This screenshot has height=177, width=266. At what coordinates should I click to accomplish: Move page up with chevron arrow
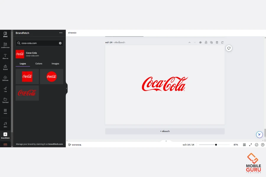(189, 42)
